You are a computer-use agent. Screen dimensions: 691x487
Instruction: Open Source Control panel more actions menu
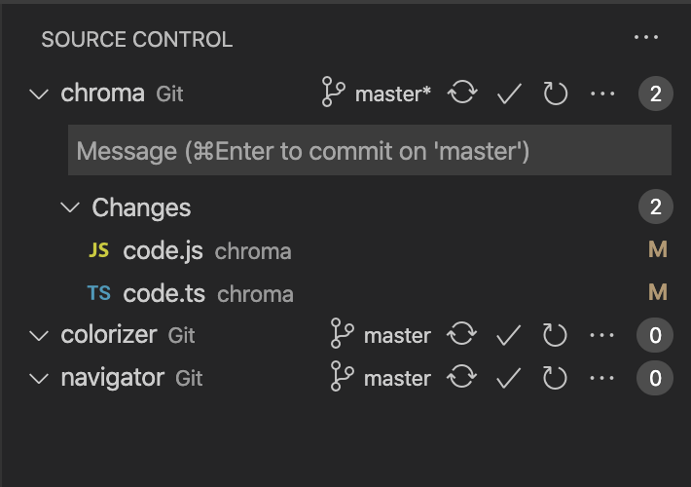[x=646, y=37]
